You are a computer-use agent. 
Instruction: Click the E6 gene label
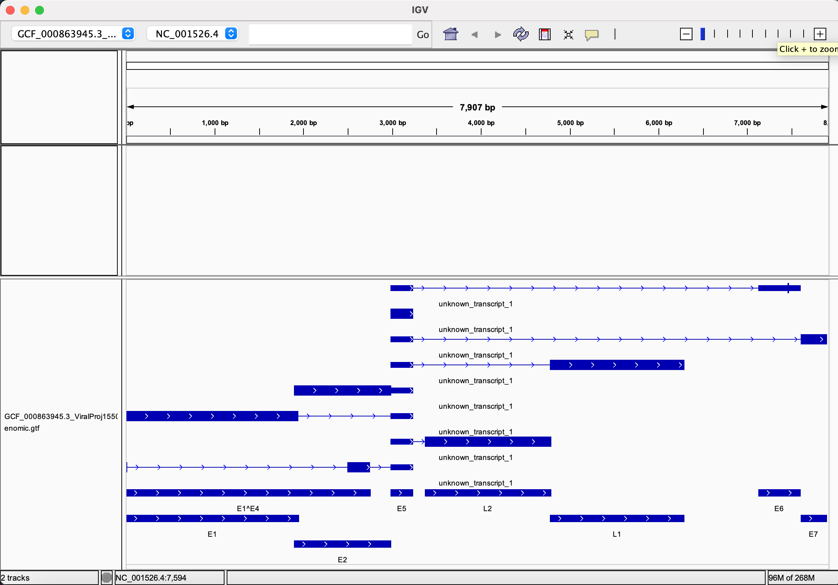click(779, 509)
